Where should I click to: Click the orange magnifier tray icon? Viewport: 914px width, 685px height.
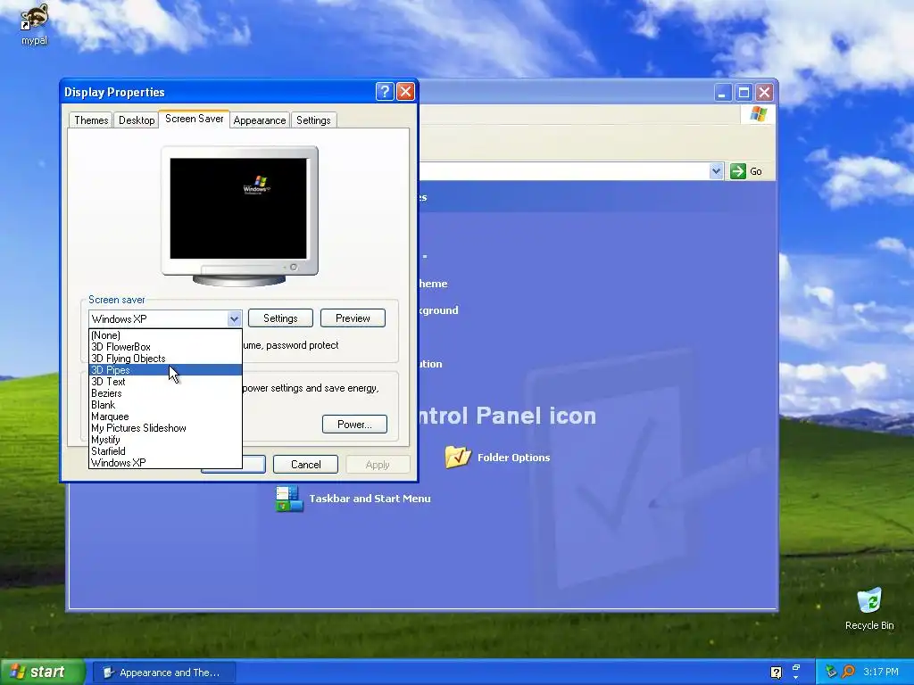[849, 672]
